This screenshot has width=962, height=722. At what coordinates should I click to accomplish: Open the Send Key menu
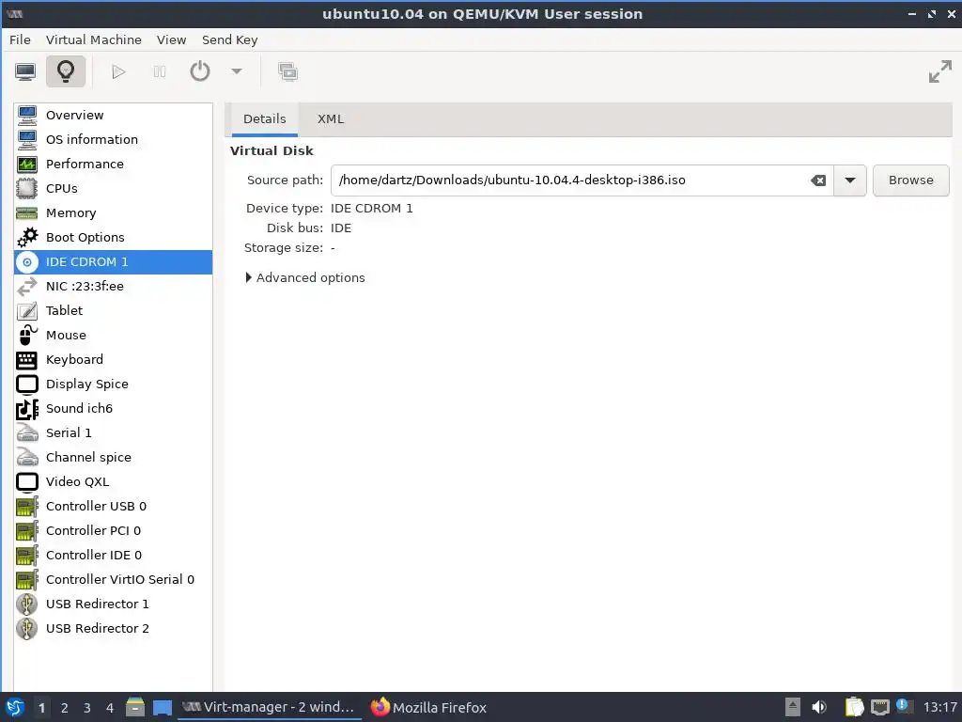pos(229,39)
